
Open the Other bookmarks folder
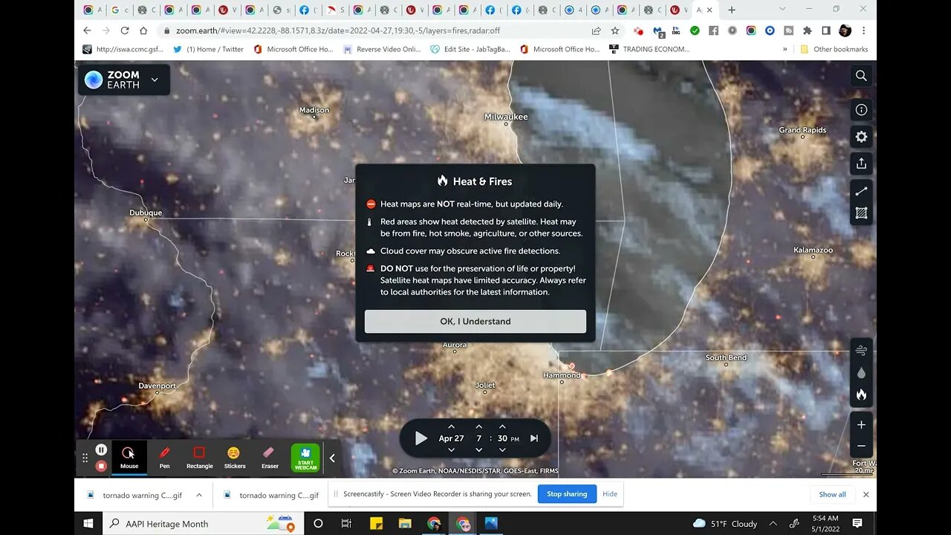pos(834,49)
